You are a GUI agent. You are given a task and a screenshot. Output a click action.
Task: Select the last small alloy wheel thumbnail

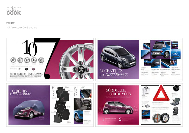pos(41,60)
